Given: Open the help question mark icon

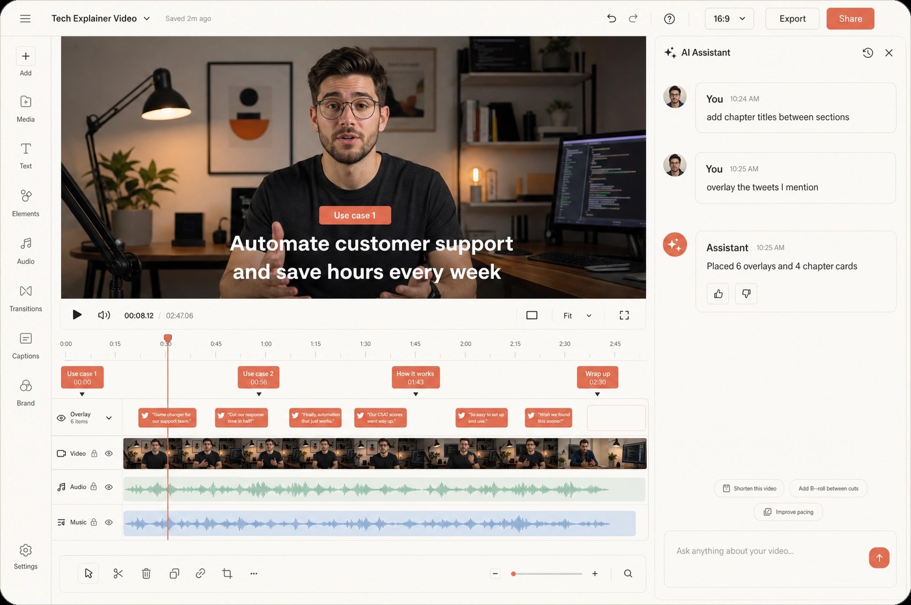Looking at the screenshot, I should (669, 19).
